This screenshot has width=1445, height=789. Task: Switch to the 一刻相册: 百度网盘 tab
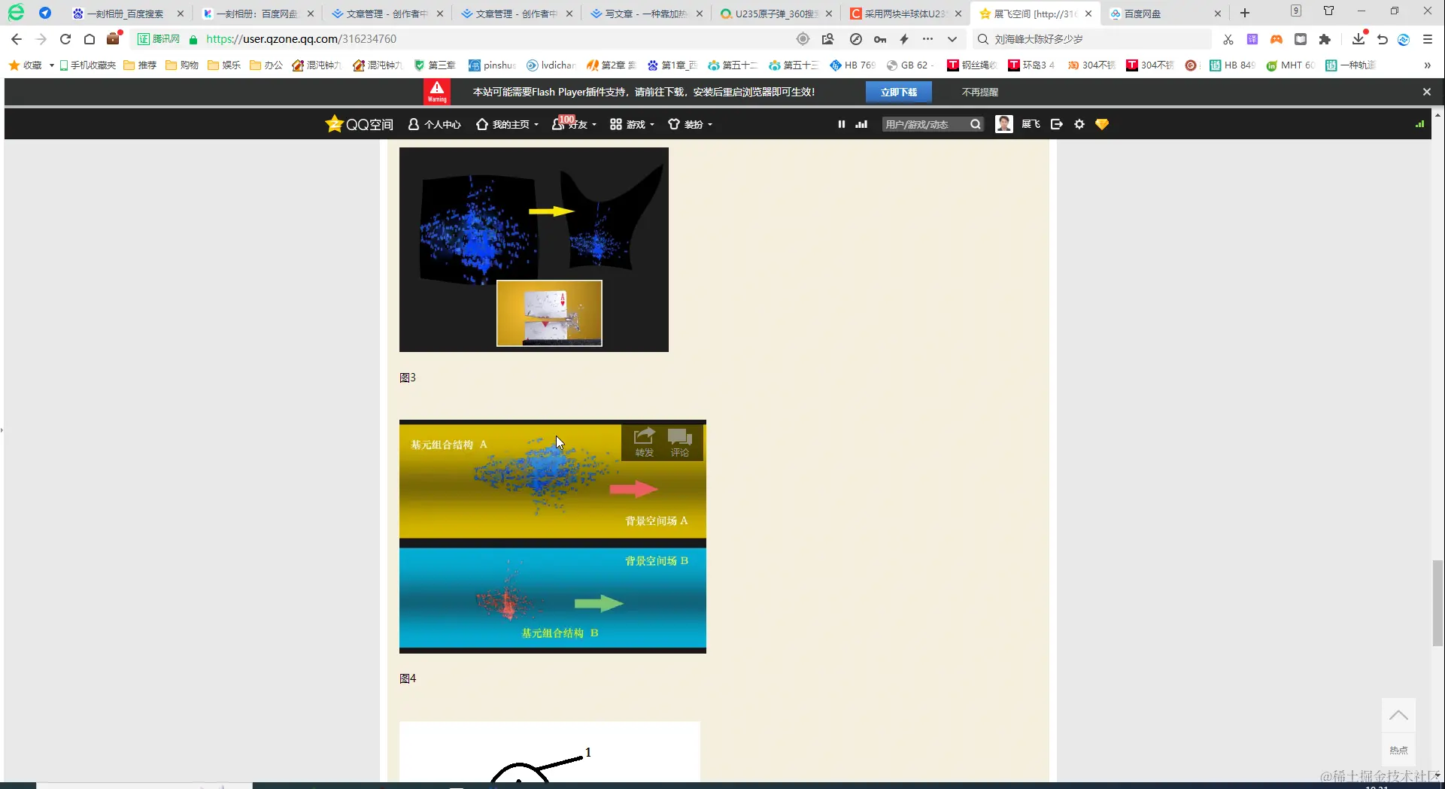pos(258,14)
